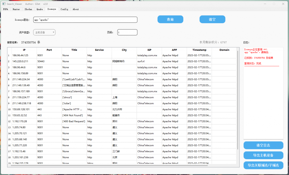Click the 清空日志 button
Screen dimensions: 289x175
coord(263,145)
